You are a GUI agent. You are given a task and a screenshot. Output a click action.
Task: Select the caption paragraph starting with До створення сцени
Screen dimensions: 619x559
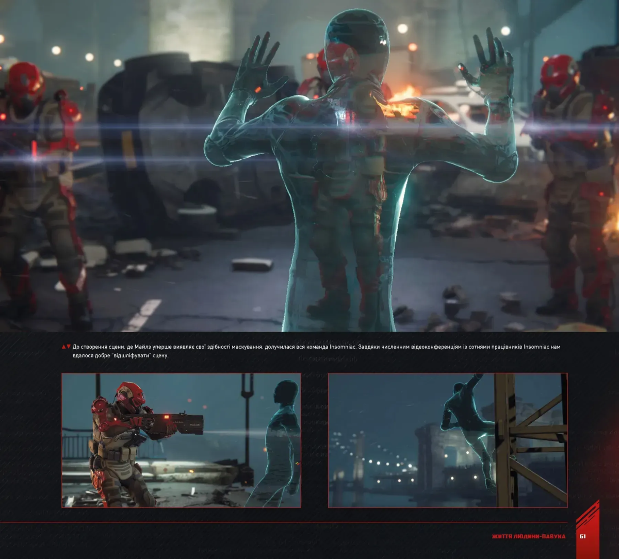(309, 351)
